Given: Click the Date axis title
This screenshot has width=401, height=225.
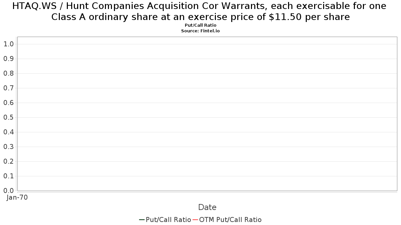Looking at the screenshot, I should click(207, 207).
